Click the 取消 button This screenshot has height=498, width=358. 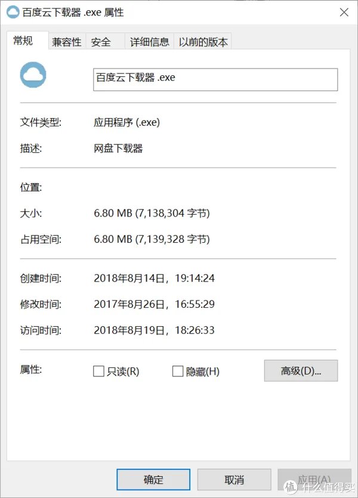pyautogui.click(x=234, y=480)
